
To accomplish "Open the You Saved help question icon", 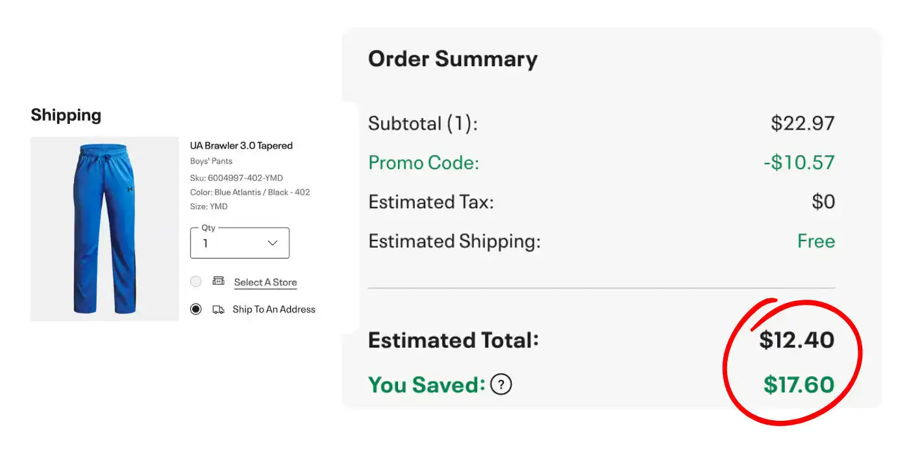I will point(501,385).
